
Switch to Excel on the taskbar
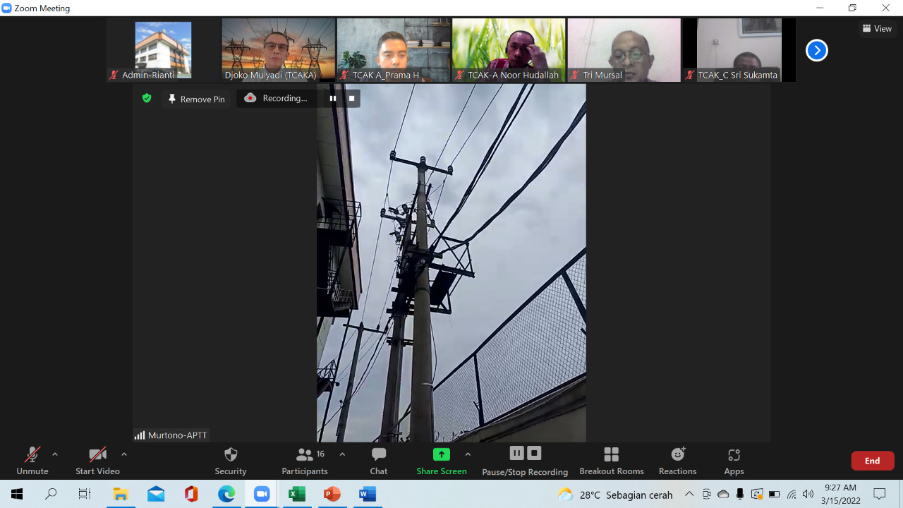pyautogui.click(x=297, y=494)
